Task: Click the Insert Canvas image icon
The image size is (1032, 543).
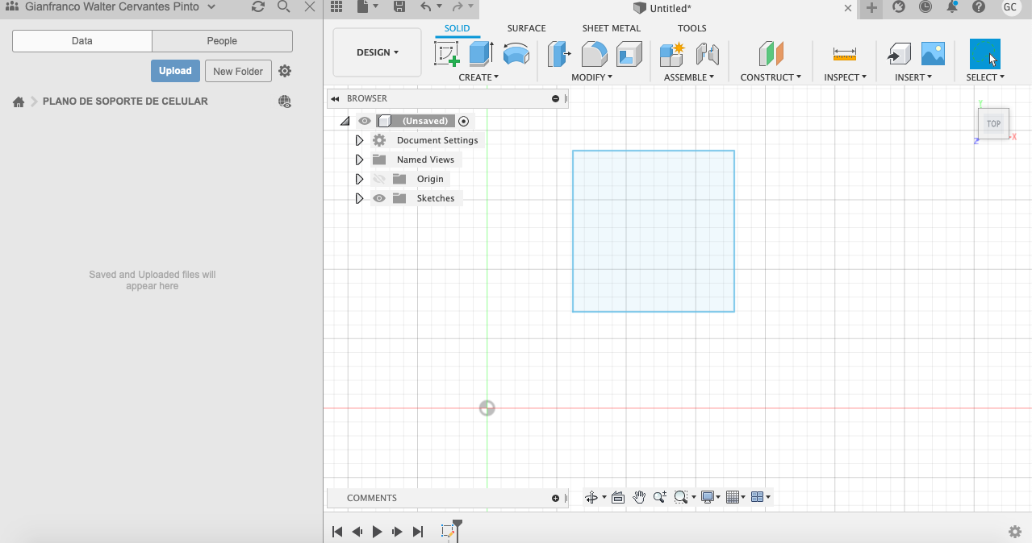Action: 933,54
